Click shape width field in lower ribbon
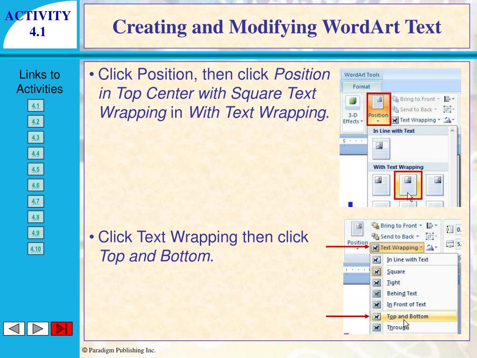 (458, 244)
